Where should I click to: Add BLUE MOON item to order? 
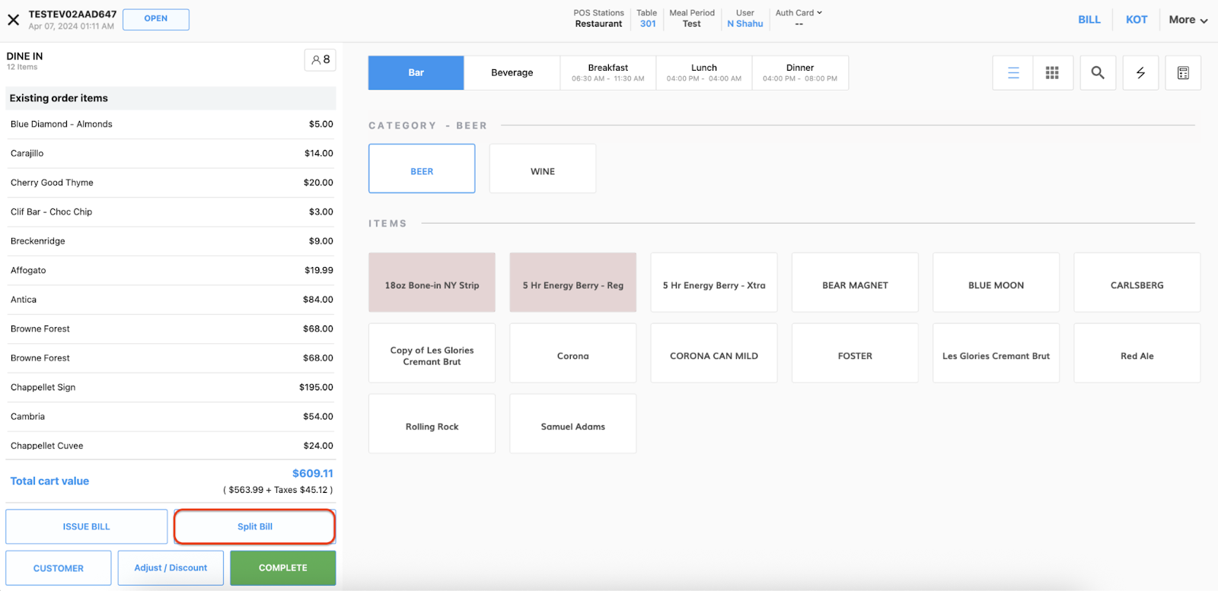point(995,283)
